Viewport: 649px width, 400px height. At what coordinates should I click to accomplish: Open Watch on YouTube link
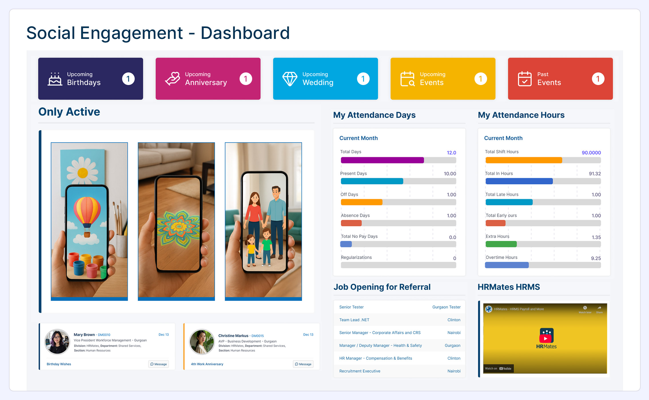tap(498, 369)
